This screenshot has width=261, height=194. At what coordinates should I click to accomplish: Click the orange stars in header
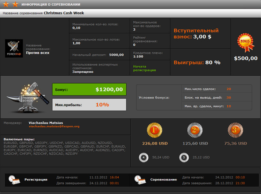point(11,4)
